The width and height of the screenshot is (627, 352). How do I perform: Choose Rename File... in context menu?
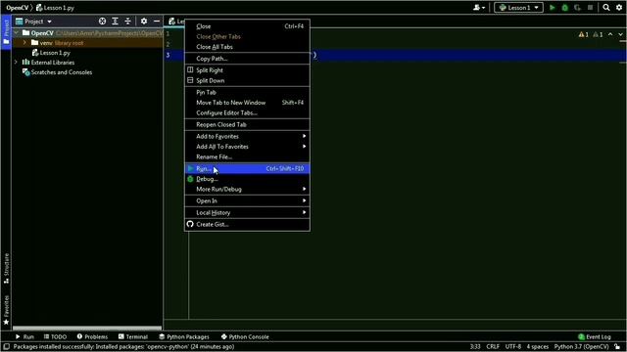247,156
